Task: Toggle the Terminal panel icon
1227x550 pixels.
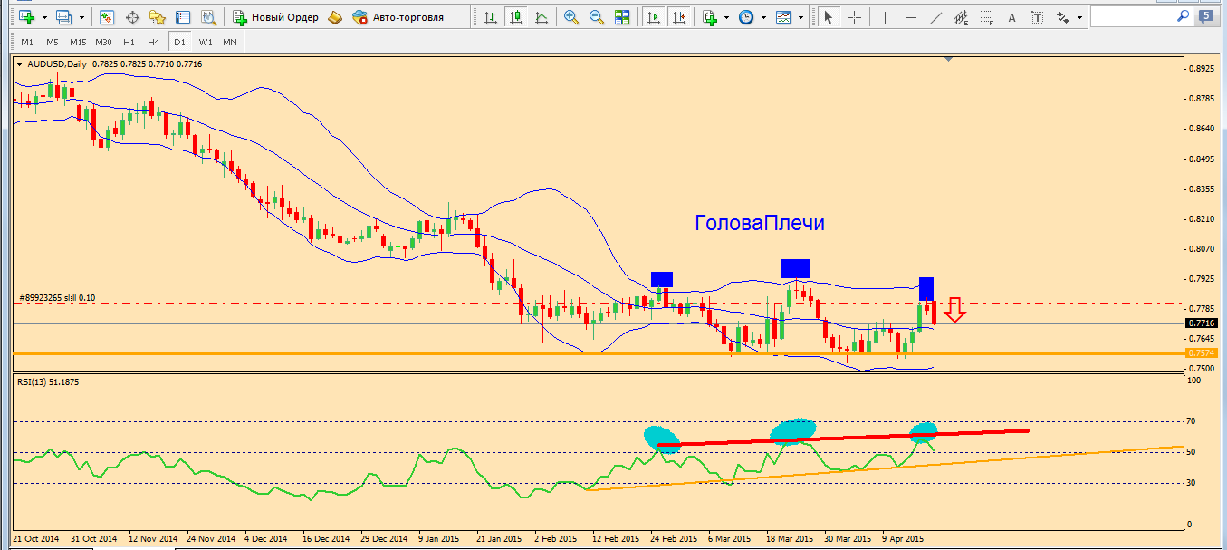Action: tap(183, 16)
